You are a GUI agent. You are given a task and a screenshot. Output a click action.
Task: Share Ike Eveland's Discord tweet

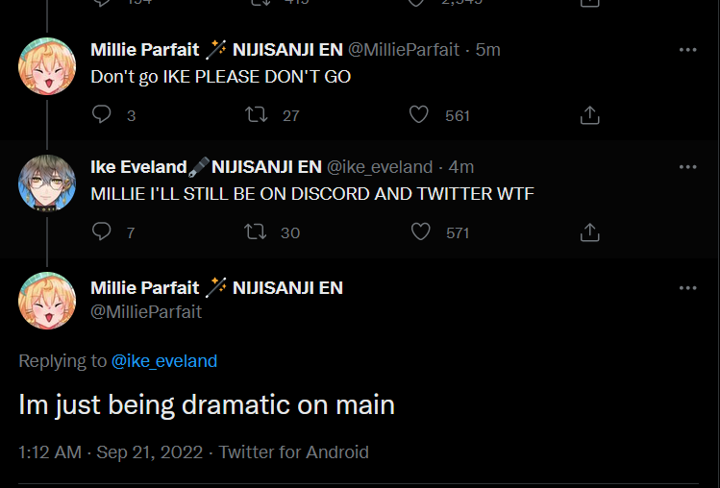point(590,232)
